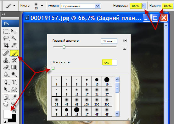The height and width of the screenshot is (124, 174).
Task: Select the Healing Brush tool
Action: click(6, 54)
